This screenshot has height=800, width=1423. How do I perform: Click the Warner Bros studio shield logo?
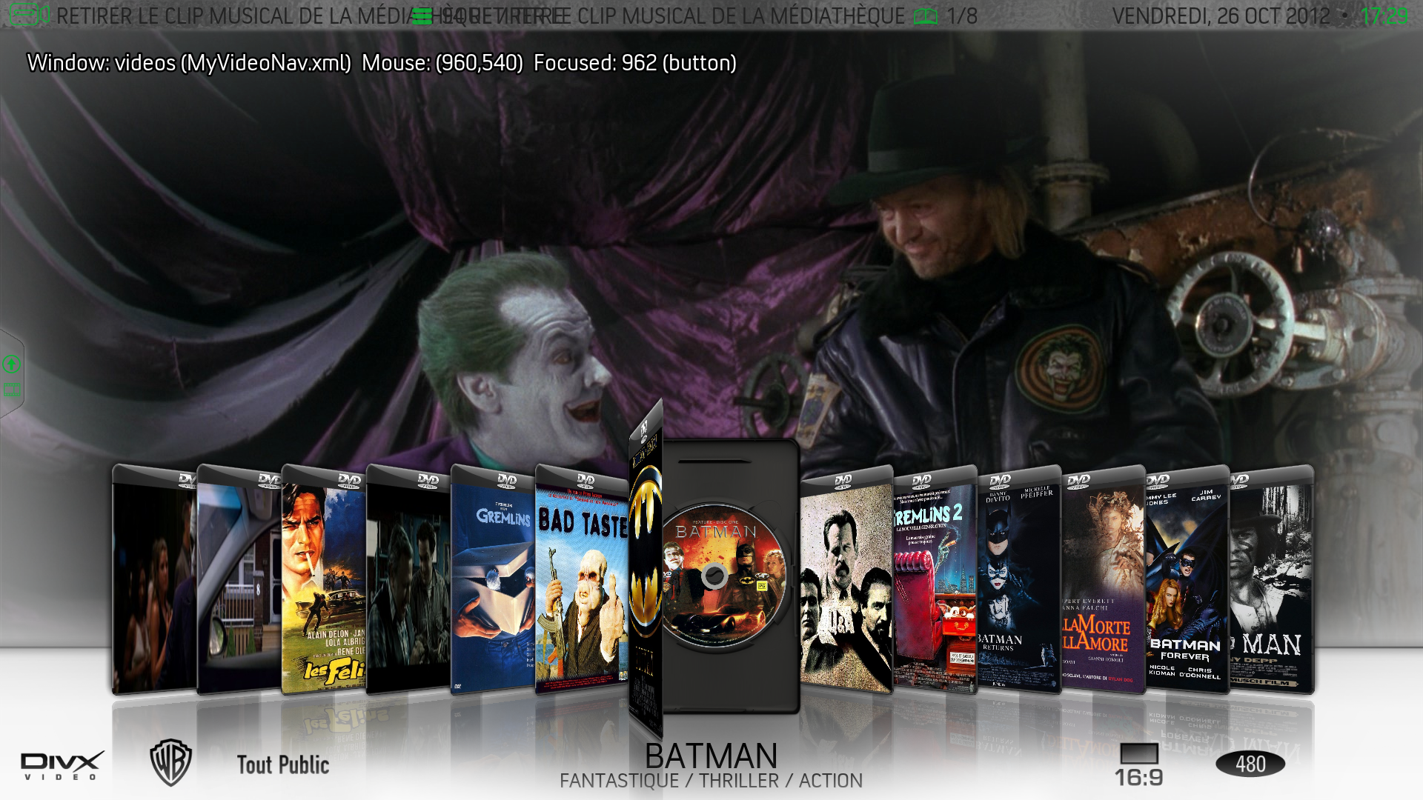point(171,762)
